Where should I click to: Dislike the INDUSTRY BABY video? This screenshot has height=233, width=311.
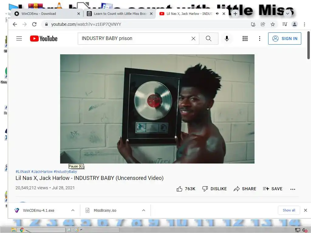tap(214, 189)
